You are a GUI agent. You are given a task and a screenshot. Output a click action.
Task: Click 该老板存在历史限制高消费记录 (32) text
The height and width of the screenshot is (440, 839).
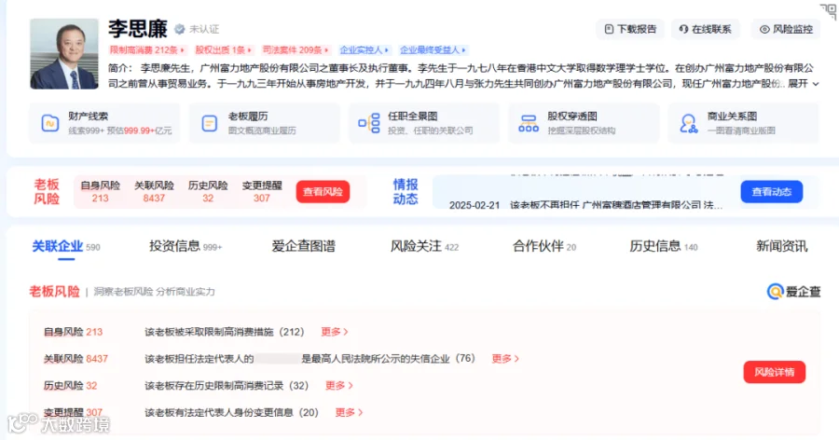(x=227, y=385)
